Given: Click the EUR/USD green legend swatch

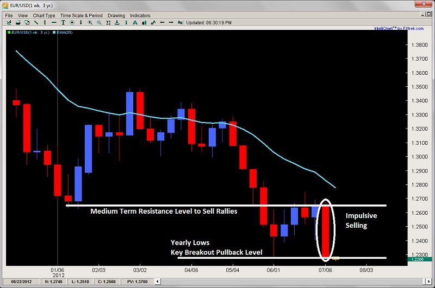Looking at the screenshot, I should [9, 33].
